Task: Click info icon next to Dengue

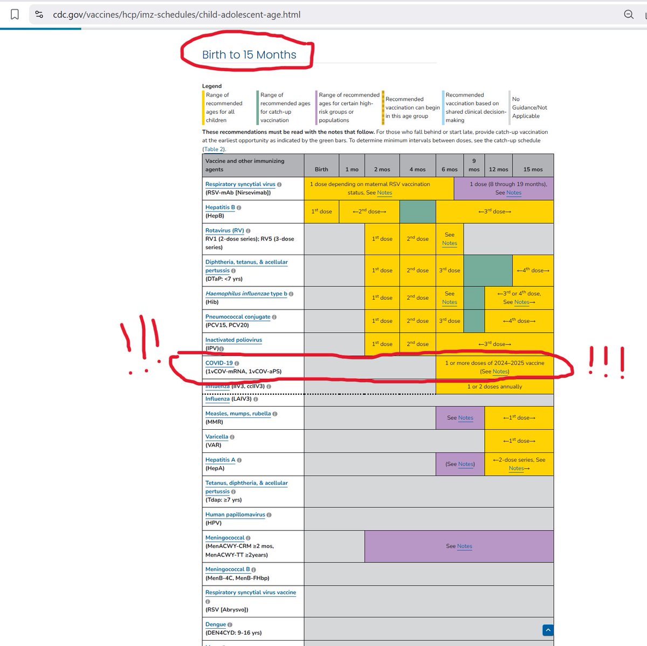Action: (230, 625)
